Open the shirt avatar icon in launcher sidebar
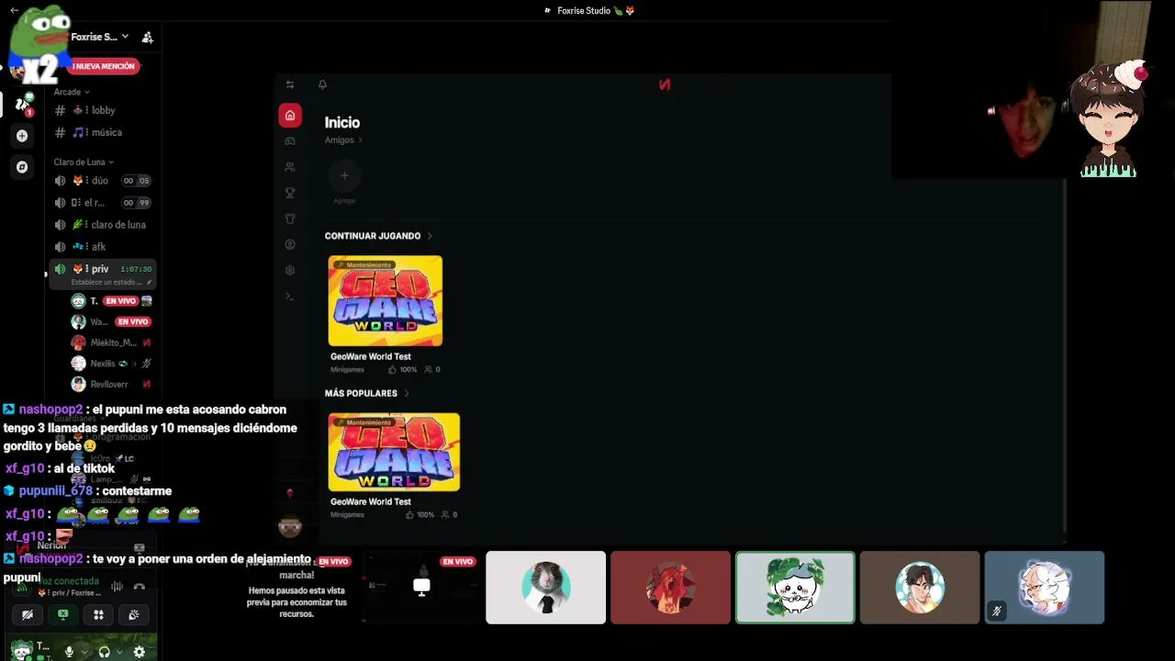This screenshot has height=661, width=1175. (290, 218)
